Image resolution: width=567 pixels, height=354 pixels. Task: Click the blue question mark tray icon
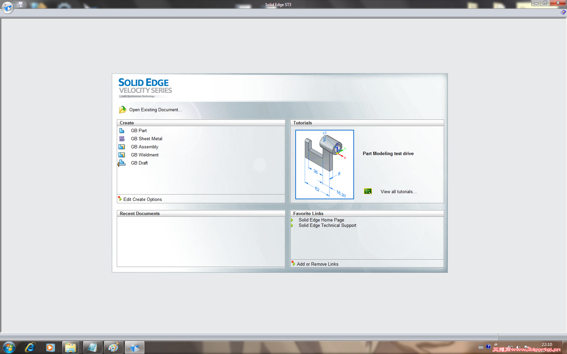(488, 347)
